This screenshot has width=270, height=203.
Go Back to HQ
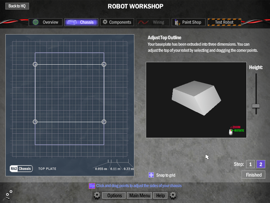pos(17,6)
